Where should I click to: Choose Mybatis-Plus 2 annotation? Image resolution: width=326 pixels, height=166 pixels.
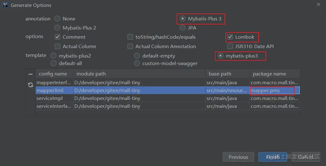click(57, 28)
